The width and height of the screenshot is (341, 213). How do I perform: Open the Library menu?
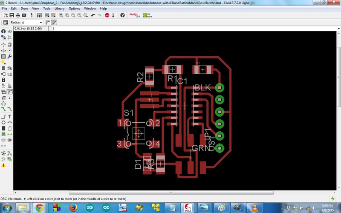coord(59,9)
